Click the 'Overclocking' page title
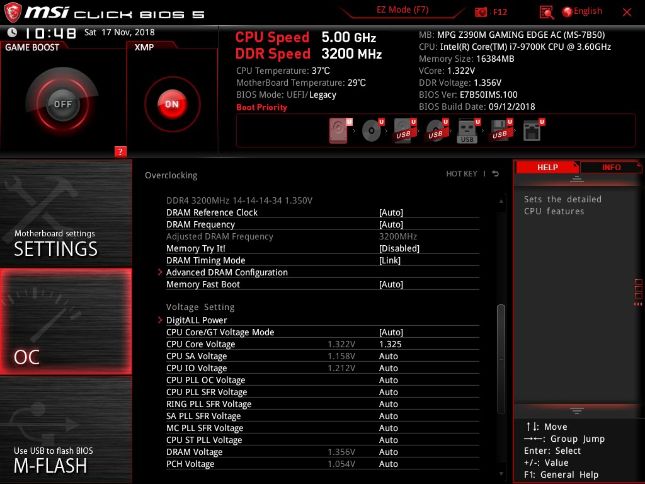This screenshot has width=645, height=484. coord(171,175)
